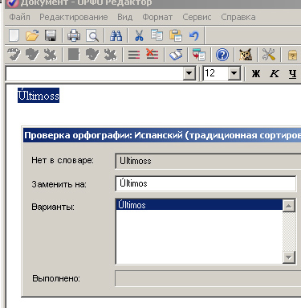The image size is (301, 308).
Task: Open the Вид menu
Action: 125,17
